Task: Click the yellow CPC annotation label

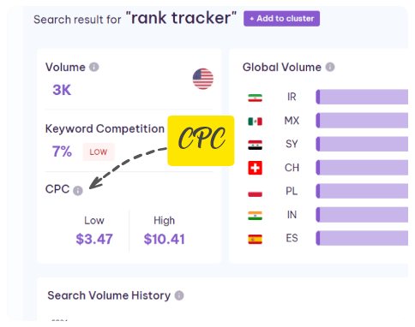Action: (201, 140)
